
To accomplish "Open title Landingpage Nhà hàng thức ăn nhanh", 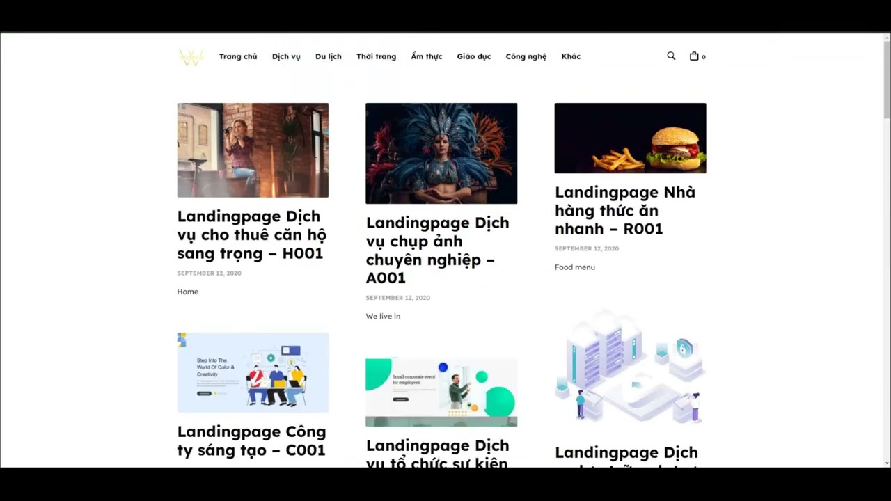I will point(625,210).
